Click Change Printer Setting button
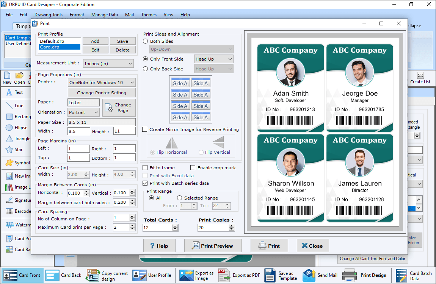436x284 pixels. tap(102, 93)
